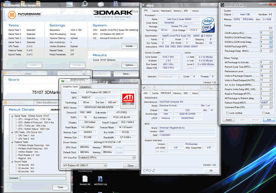Screen dimensions: 276x193
Task: Collapse the Game Tests tree node
Action: coord(12,116)
